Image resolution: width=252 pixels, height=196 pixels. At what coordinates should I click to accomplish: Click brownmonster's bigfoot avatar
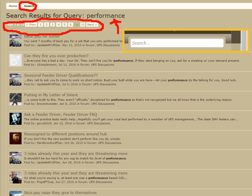[16, 99]
